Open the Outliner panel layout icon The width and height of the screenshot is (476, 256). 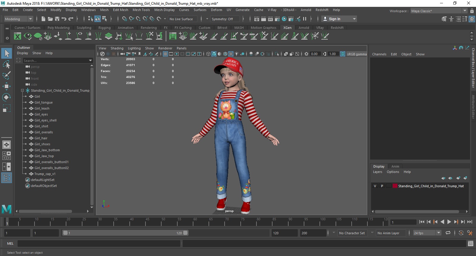coord(7,178)
